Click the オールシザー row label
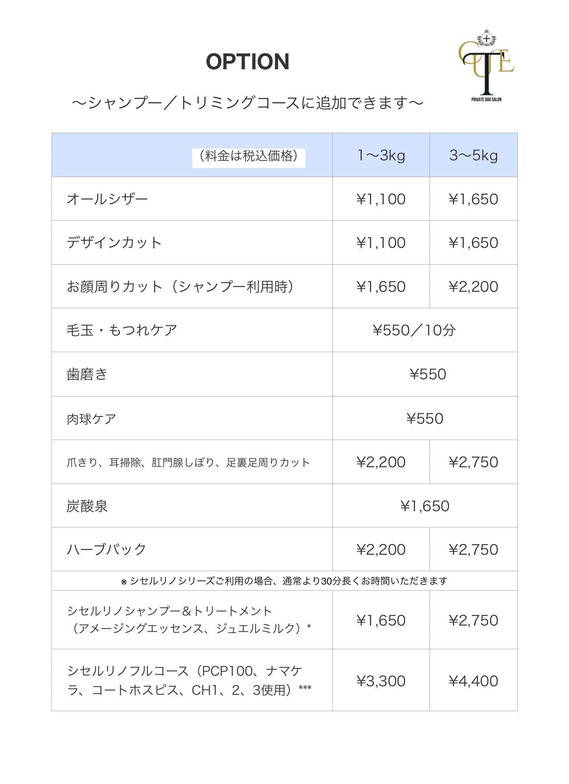 (107, 199)
